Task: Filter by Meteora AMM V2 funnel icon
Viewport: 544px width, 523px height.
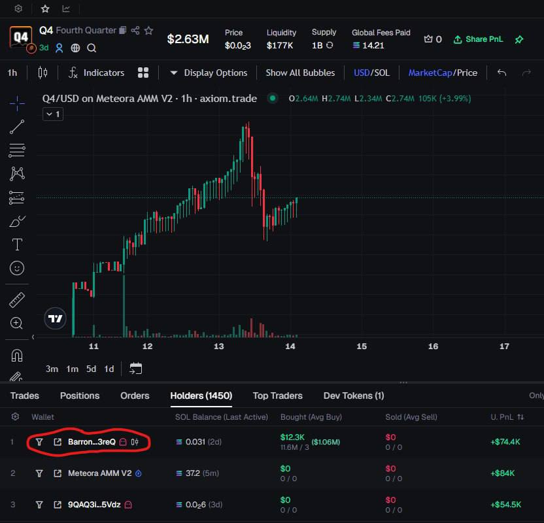Action: (x=39, y=473)
